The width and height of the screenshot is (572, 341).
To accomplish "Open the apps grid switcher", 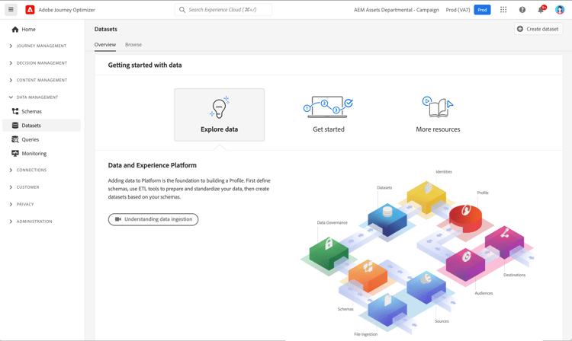I will coord(503,10).
